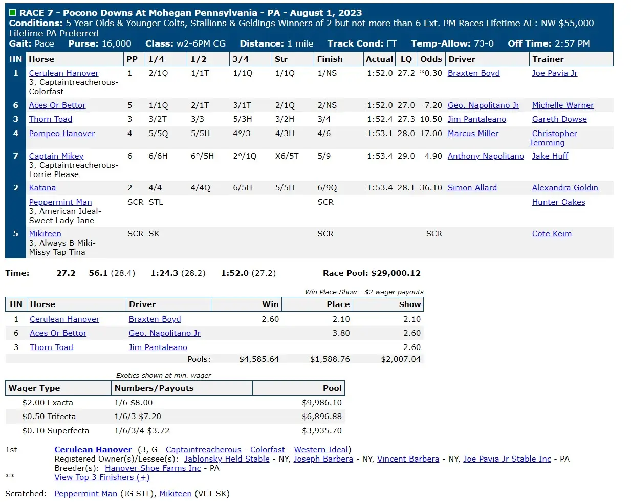Viewport: 631px width, 502px height.
Task: Open Aces Or Bettor link in results table
Action: point(57,105)
